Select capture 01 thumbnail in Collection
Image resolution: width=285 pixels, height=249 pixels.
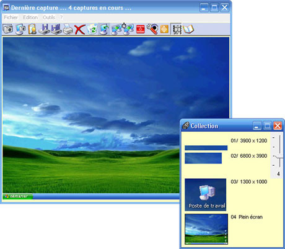tap(206, 148)
